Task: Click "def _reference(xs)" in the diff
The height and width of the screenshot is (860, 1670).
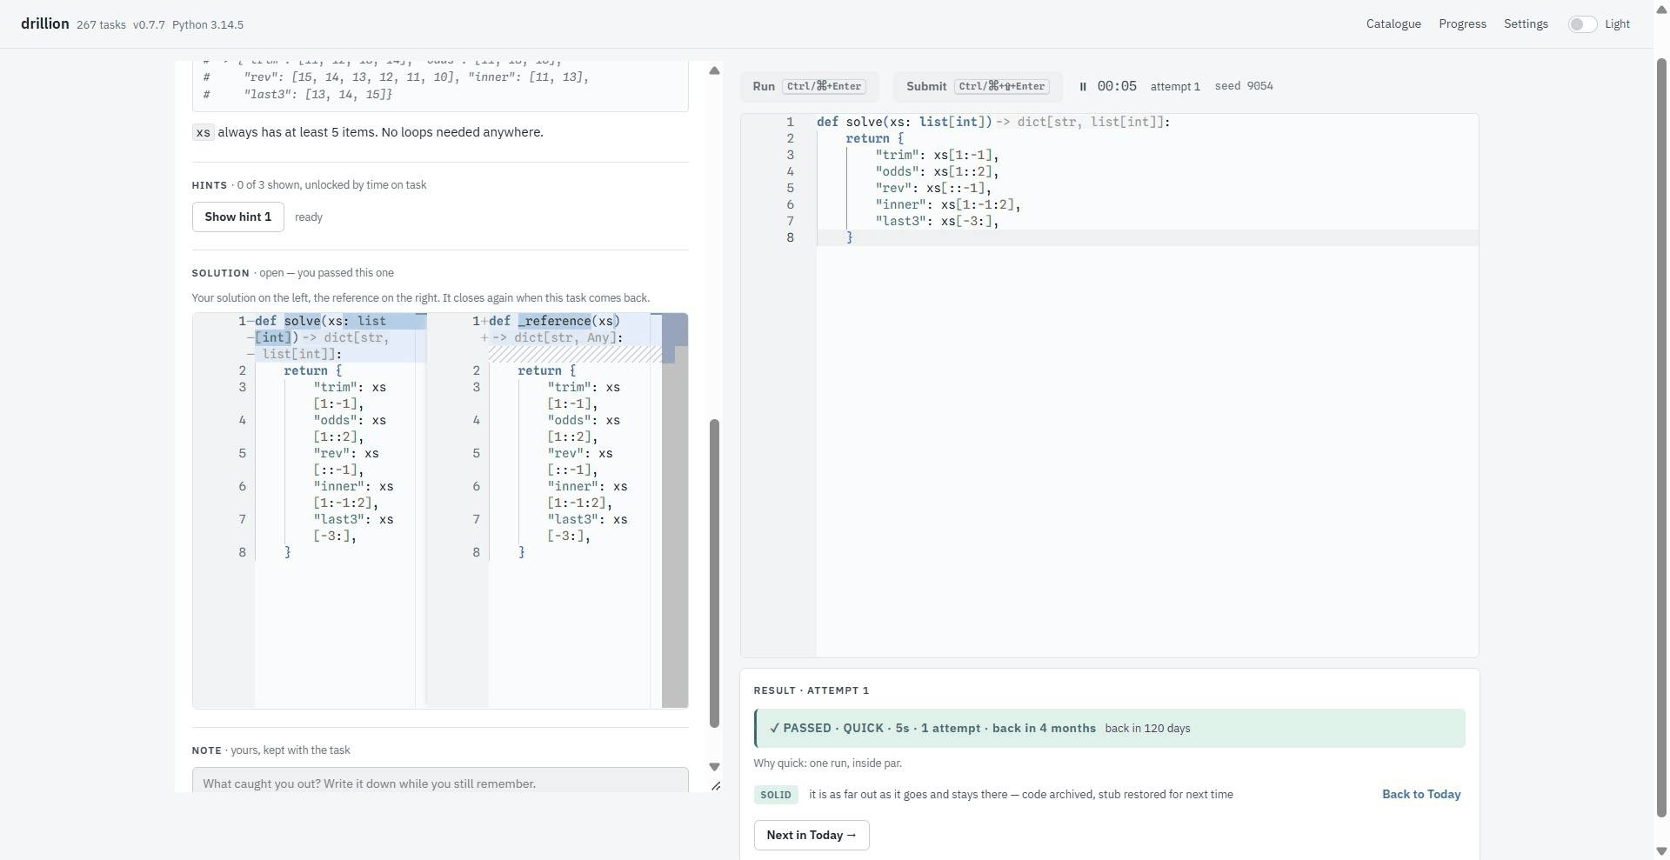Action: (x=554, y=321)
